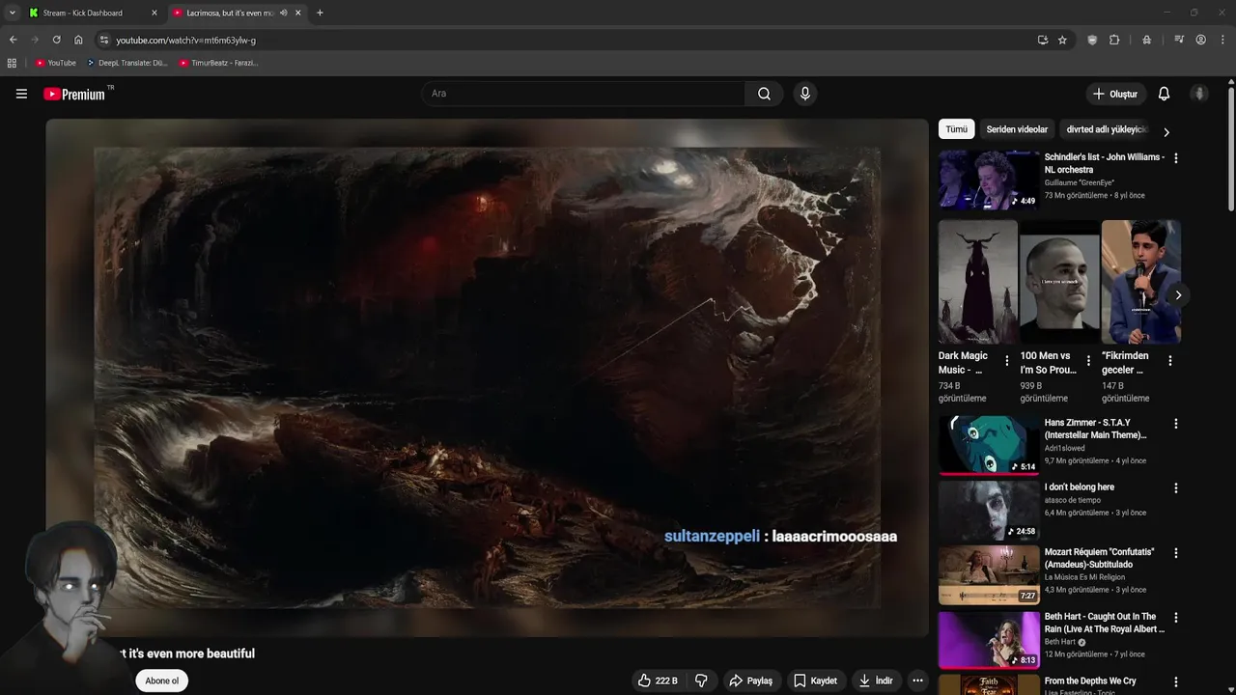This screenshot has height=695, width=1236.
Task: Open options for From the Depths We Cry
Action: click(x=1175, y=682)
